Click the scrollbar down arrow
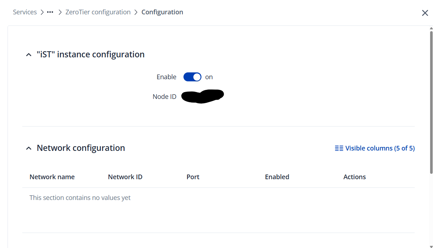This screenshot has height=248, width=433. [431, 245]
